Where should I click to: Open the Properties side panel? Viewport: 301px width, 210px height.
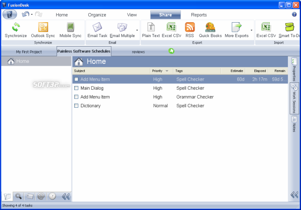click(294, 70)
